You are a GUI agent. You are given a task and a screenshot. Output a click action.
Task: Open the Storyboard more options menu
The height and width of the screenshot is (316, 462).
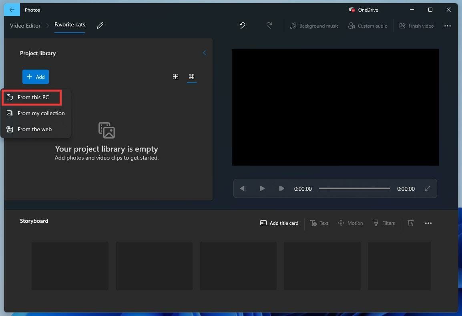pos(428,223)
